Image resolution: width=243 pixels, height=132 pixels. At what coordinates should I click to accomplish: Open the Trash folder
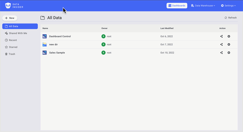(x=12, y=54)
